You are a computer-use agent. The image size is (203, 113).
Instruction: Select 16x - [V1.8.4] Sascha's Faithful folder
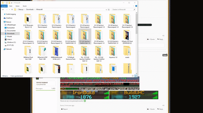pos(85,54)
